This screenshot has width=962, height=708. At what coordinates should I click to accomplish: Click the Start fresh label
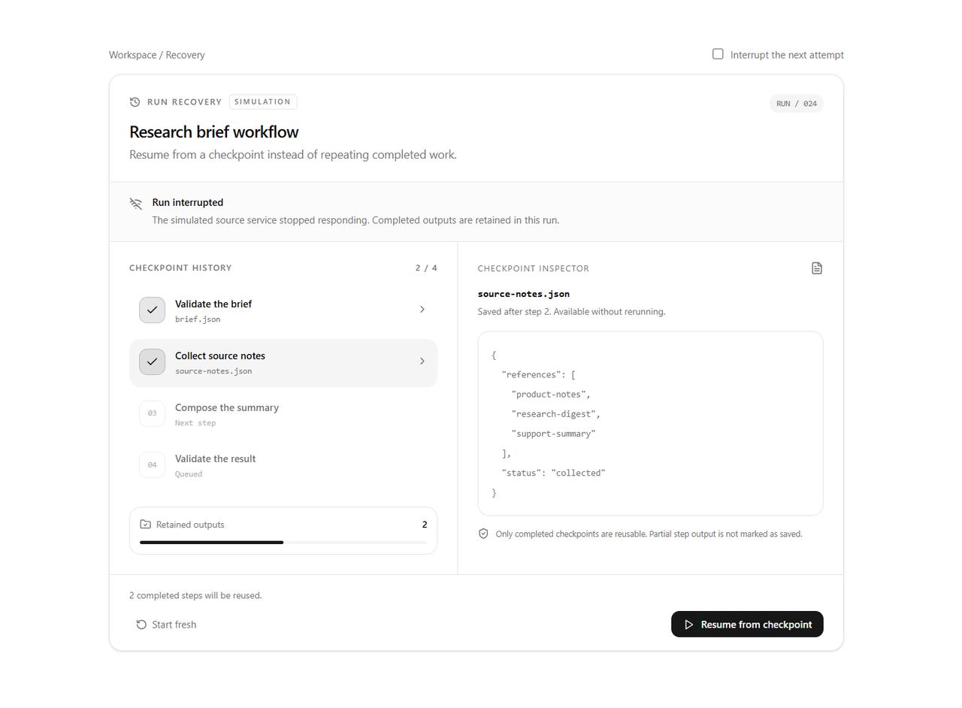tap(174, 625)
